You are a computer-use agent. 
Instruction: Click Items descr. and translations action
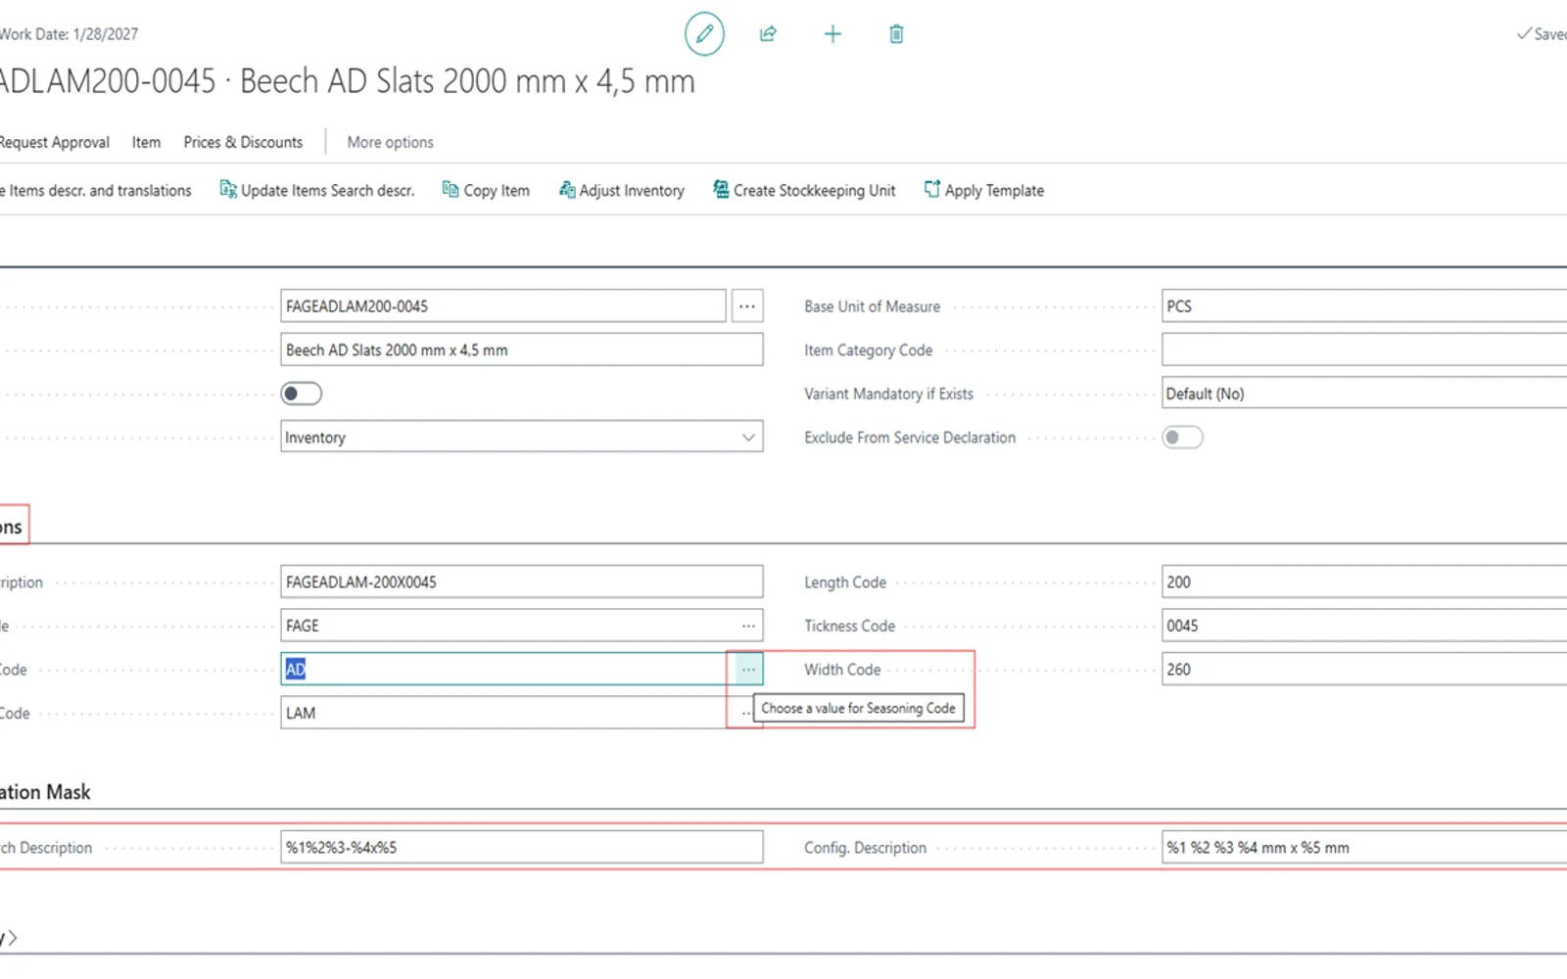pyautogui.click(x=96, y=190)
